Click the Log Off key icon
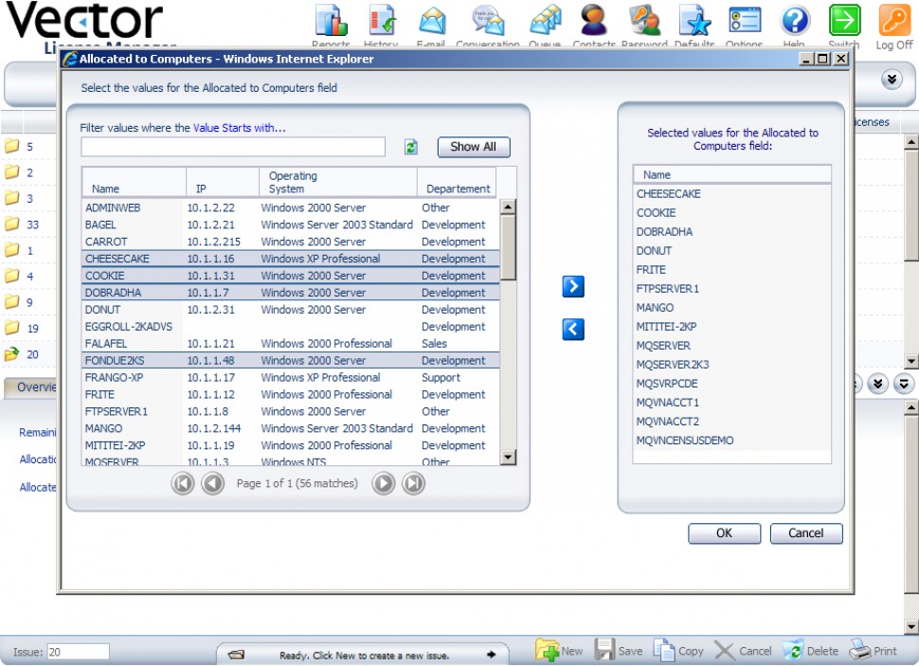This screenshot has width=919, height=666. tap(894, 20)
